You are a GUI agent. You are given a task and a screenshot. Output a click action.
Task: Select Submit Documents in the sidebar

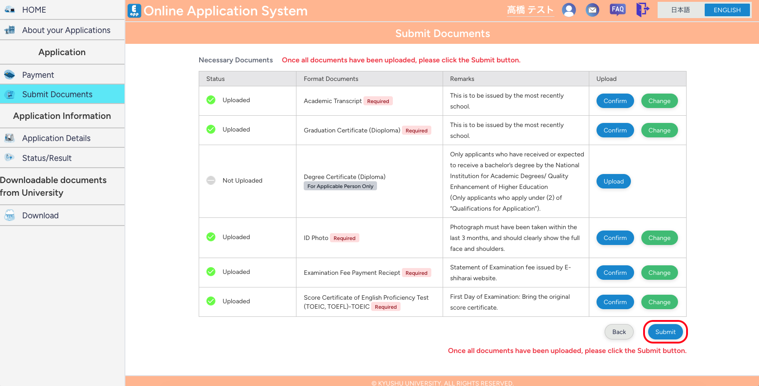pos(57,94)
